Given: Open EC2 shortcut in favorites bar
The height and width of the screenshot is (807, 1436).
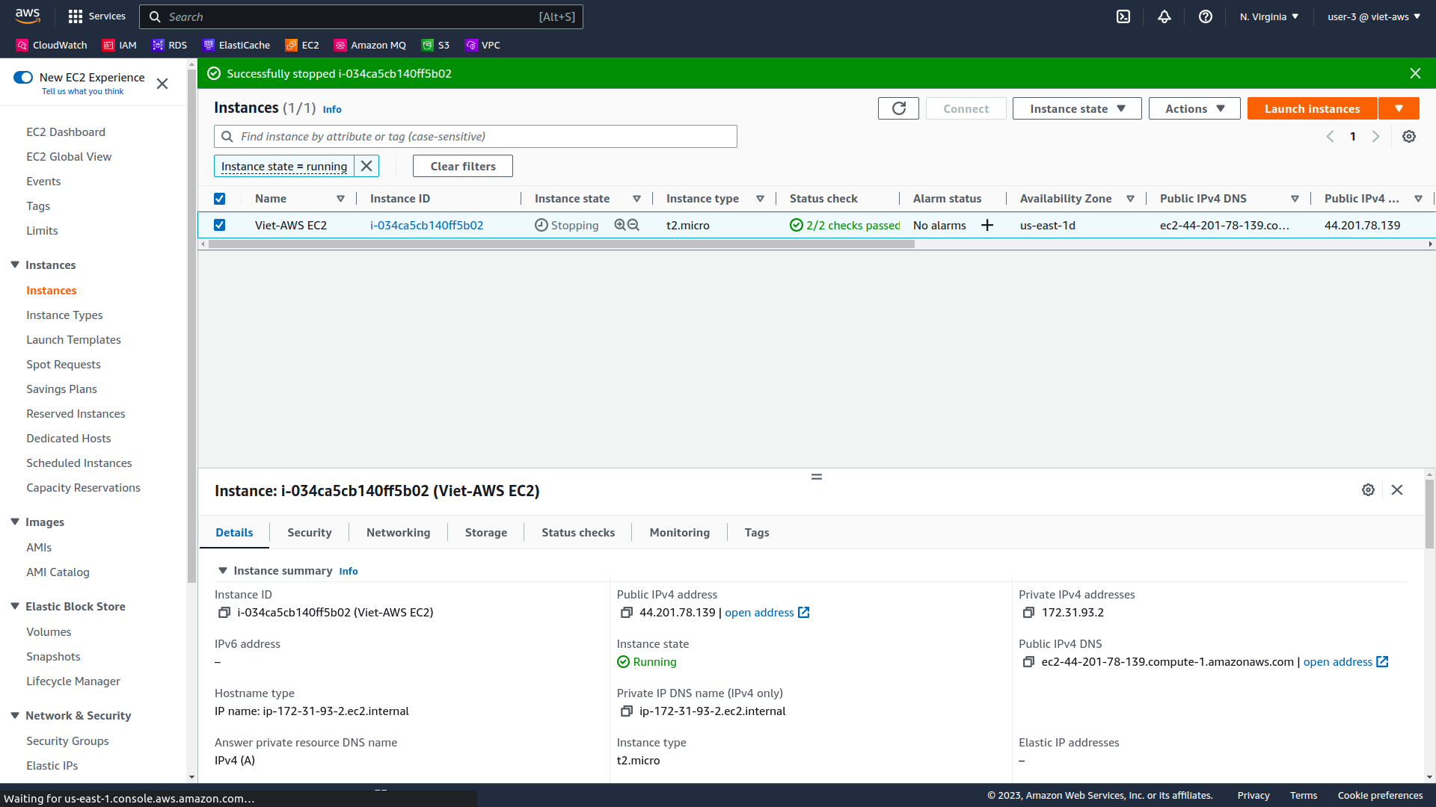Looking at the screenshot, I should 302,45.
